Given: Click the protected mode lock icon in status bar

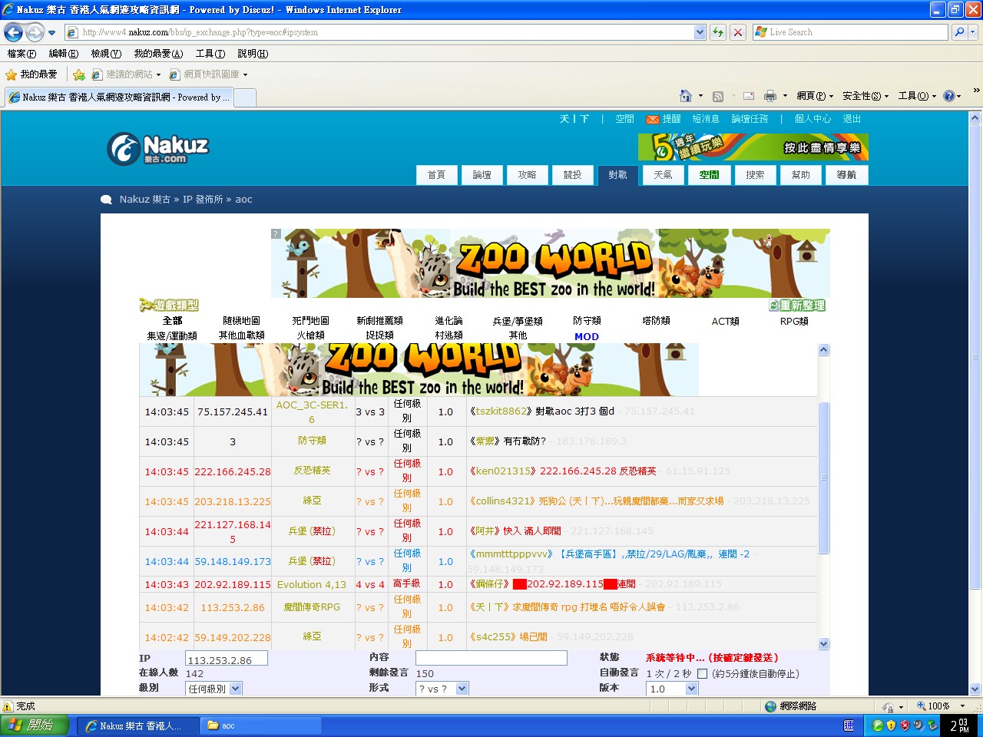Looking at the screenshot, I should [x=888, y=707].
